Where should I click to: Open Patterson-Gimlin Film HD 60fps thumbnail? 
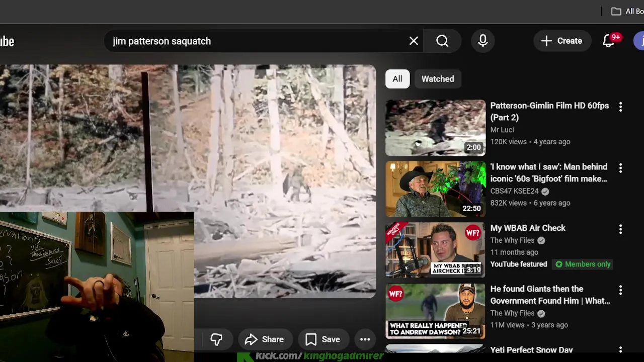[x=435, y=128]
